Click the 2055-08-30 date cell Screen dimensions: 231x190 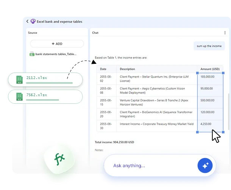107,126
